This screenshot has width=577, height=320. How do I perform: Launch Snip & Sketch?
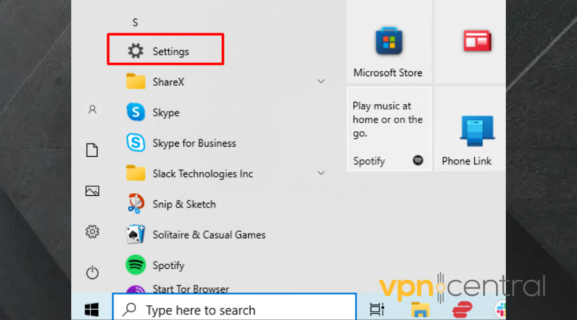[x=183, y=204]
